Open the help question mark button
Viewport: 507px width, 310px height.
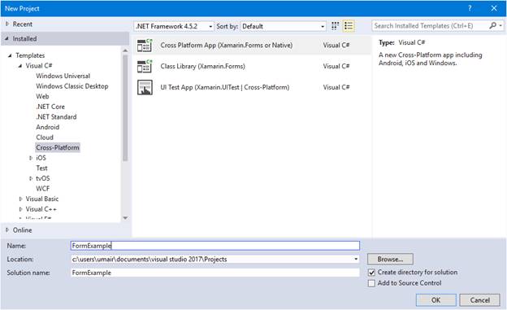pos(470,8)
